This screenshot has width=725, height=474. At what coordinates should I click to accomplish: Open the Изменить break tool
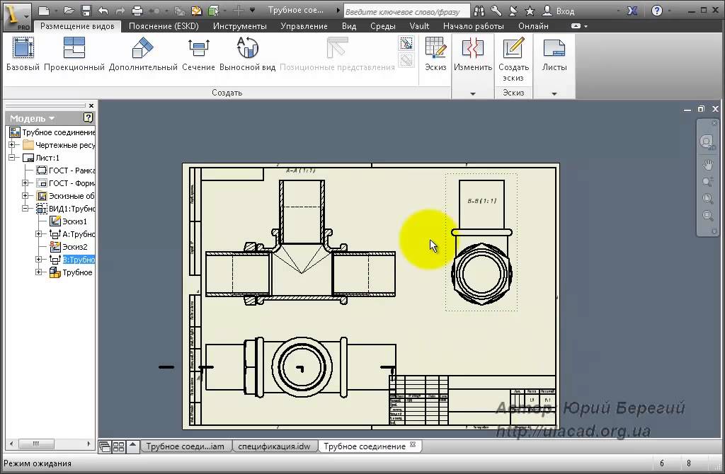472,54
